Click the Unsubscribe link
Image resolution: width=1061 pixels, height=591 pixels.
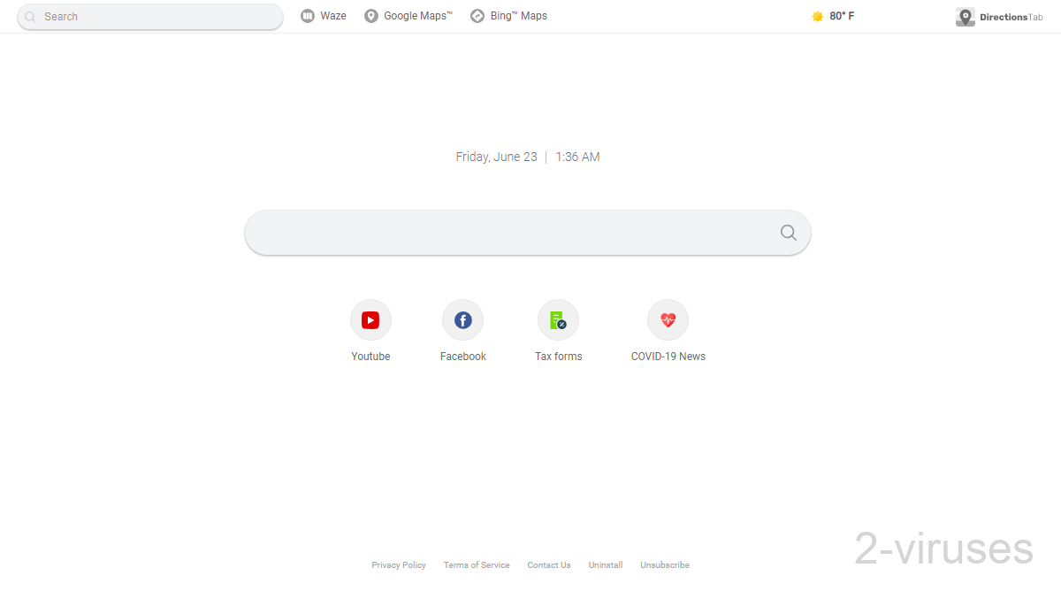click(664, 564)
